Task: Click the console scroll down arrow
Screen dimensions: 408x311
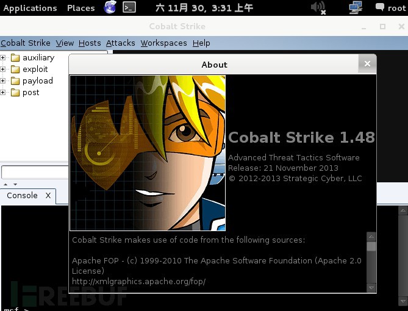Action: (403, 301)
